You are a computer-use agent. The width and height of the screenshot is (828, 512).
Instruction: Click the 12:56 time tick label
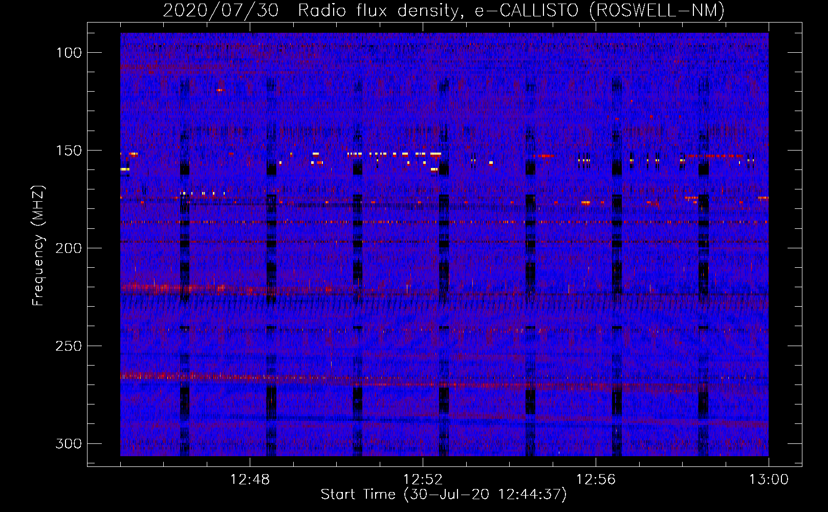[x=596, y=480]
